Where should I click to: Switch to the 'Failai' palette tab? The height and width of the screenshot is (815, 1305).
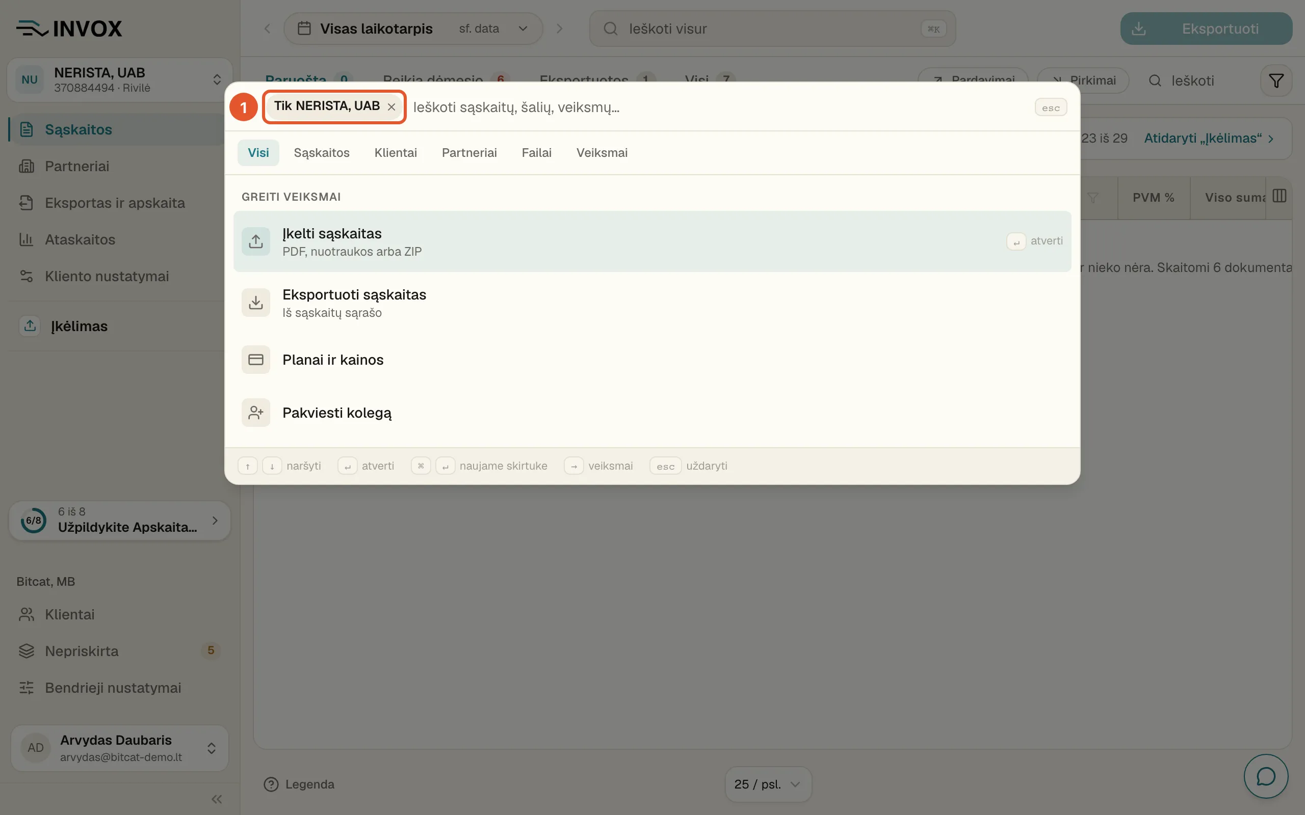click(537, 152)
